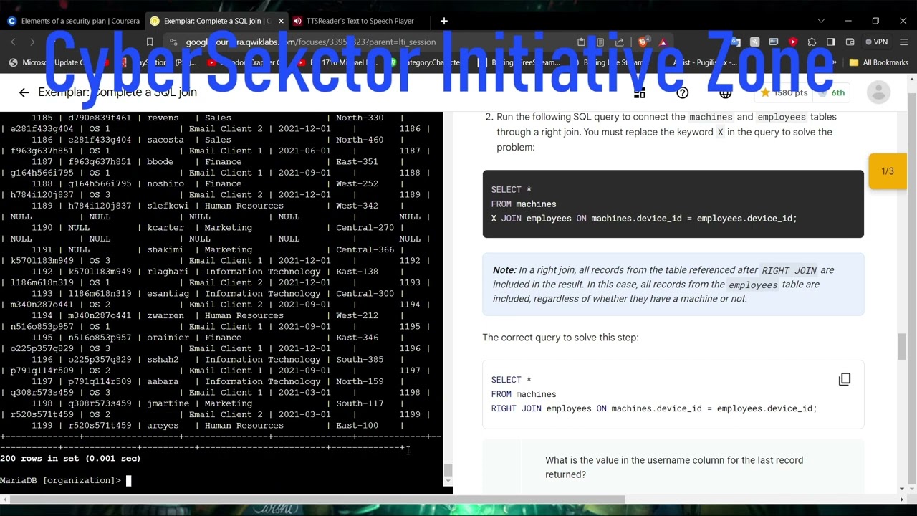The width and height of the screenshot is (917, 516).
Task: Click the 'What is the value in the username' question
Action: coord(674,467)
